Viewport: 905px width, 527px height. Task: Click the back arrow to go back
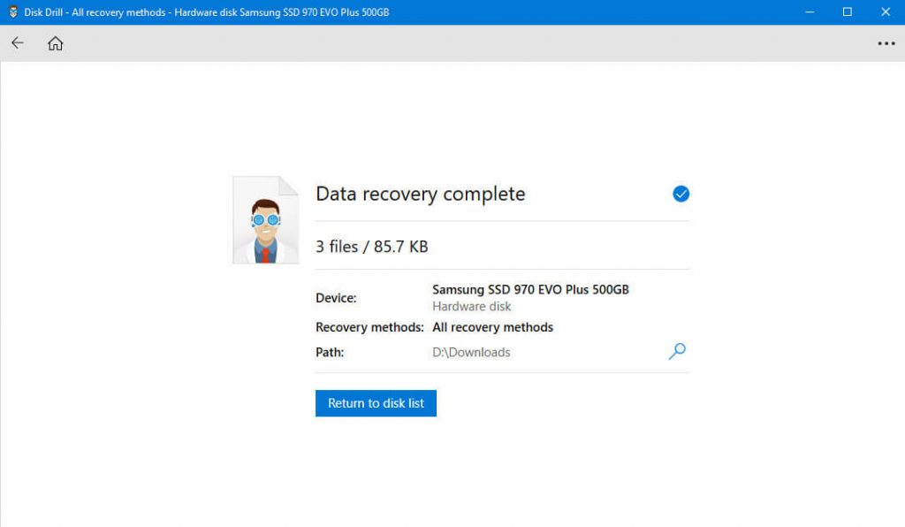click(x=17, y=42)
